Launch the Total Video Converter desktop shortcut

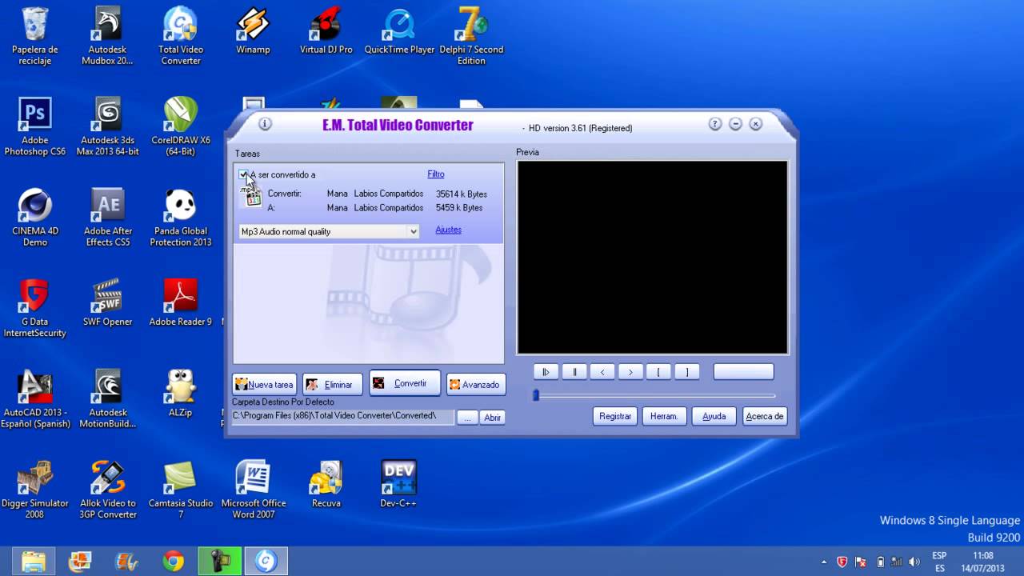click(x=181, y=37)
